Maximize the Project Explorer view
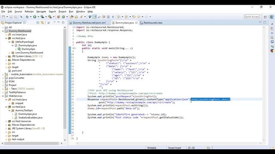 (x=63, y=23)
